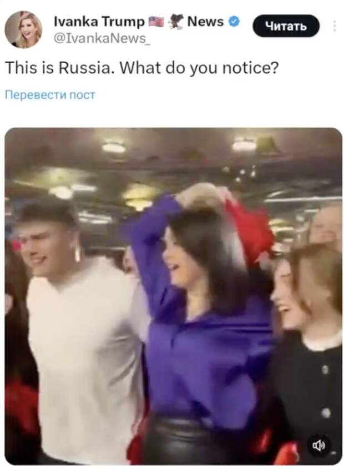Click the blue verified checkmark badge

(x=234, y=22)
